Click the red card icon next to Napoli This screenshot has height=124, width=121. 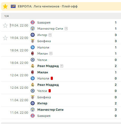[52, 78]
